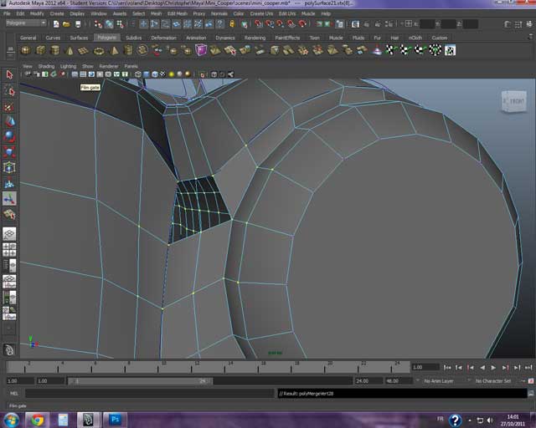
Task: Toggle Make Live Surface magnet
Action: 302,24
